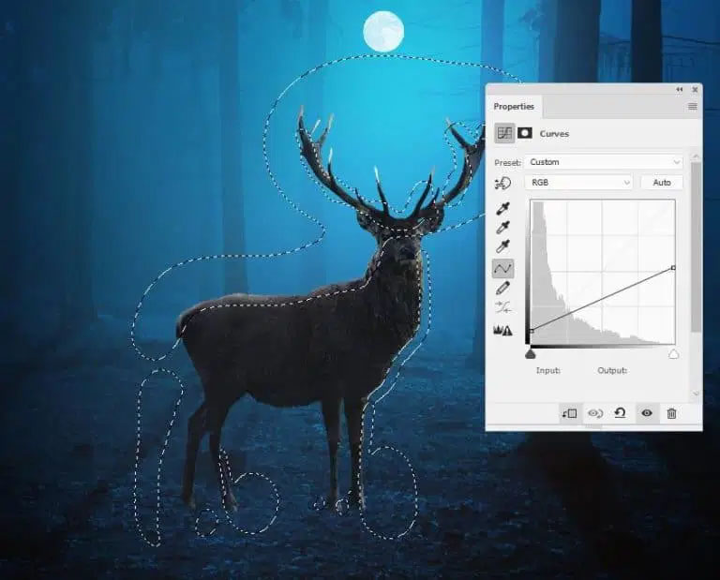Click the Output label field
The height and width of the screenshot is (580, 720).
612,370
